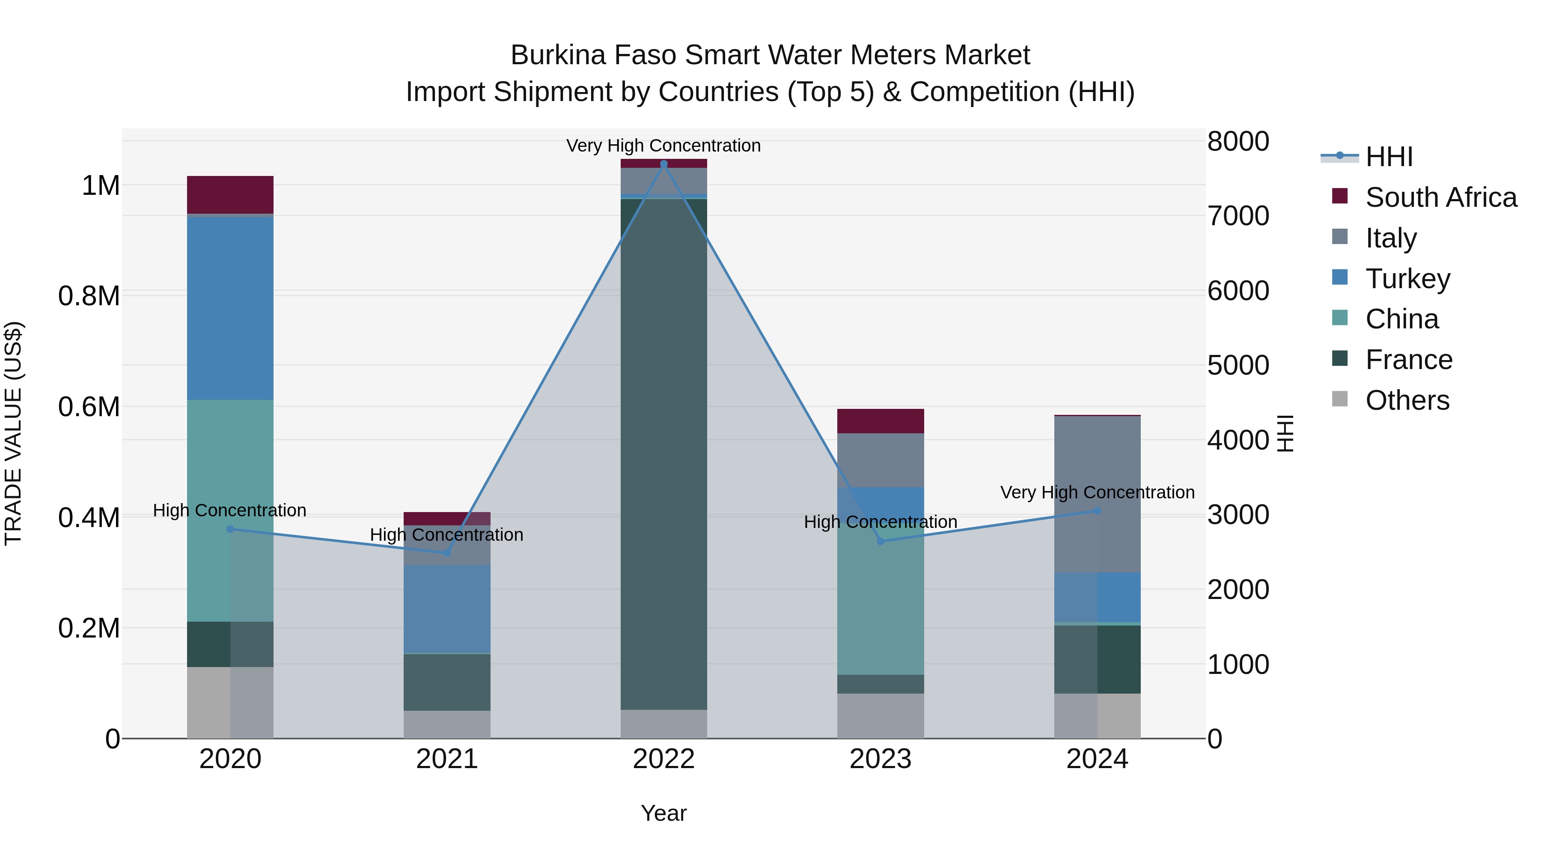This screenshot has height=867, width=1541.
Task: Click the vertical HHI right-axis title
Action: [1285, 433]
